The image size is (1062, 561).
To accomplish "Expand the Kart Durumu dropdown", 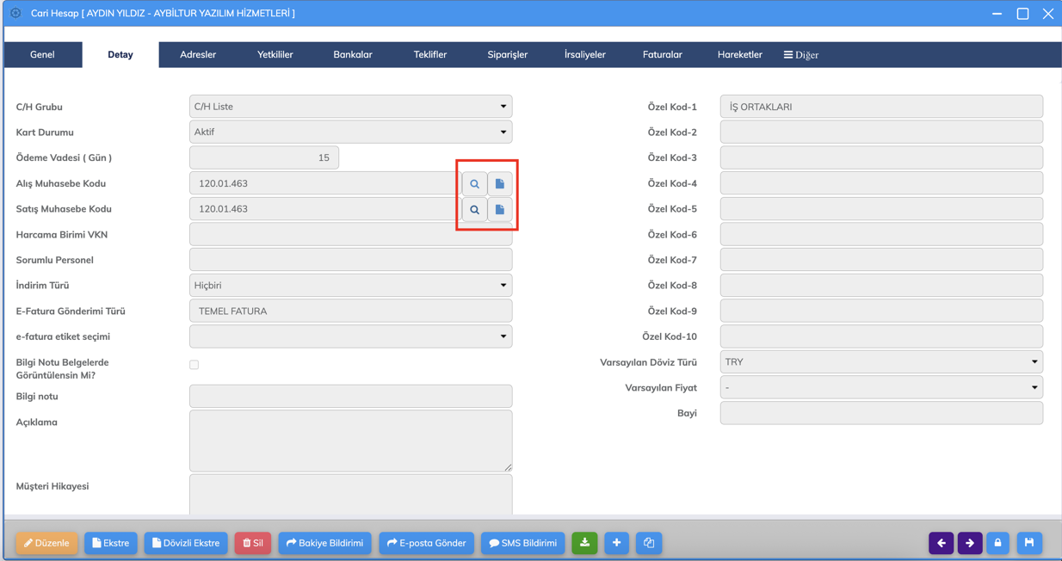I will coord(350,133).
